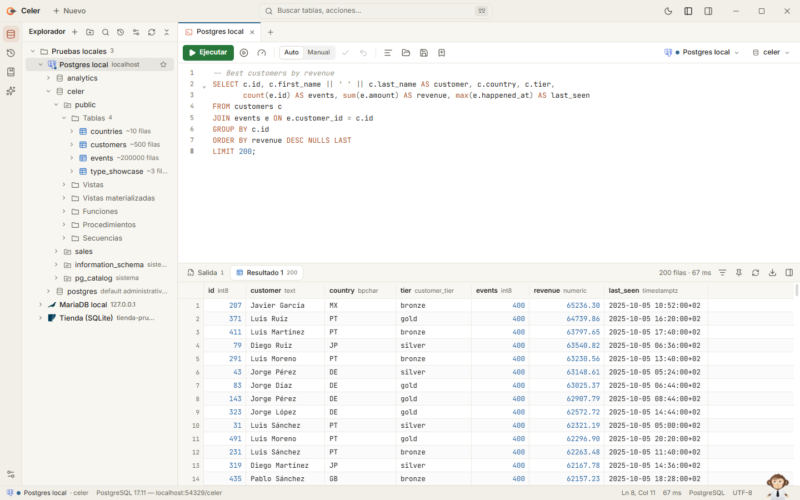The height and width of the screenshot is (500, 800).
Task: Click the Ejecutar run button
Action: coord(208,53)
